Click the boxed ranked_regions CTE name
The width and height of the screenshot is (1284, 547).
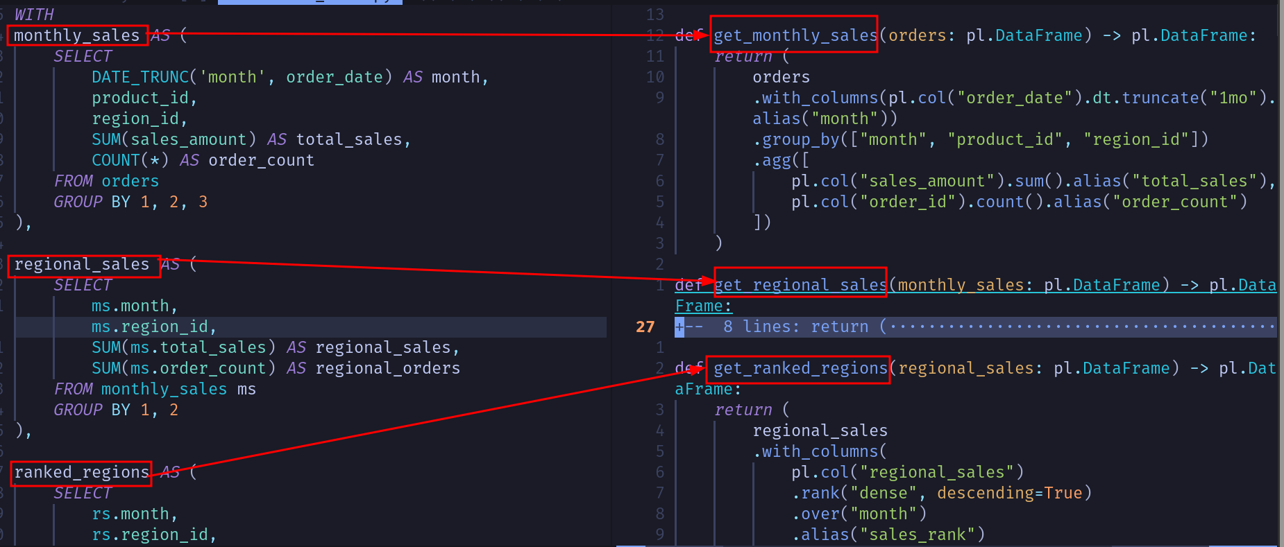[81, 473]
